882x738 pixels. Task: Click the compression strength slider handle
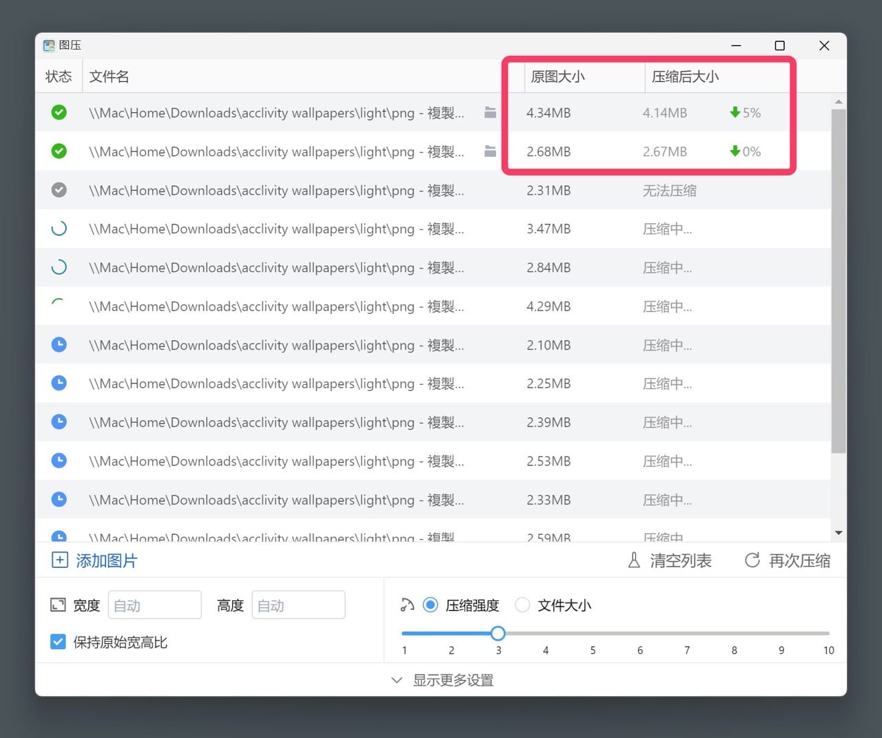(498, 633)
